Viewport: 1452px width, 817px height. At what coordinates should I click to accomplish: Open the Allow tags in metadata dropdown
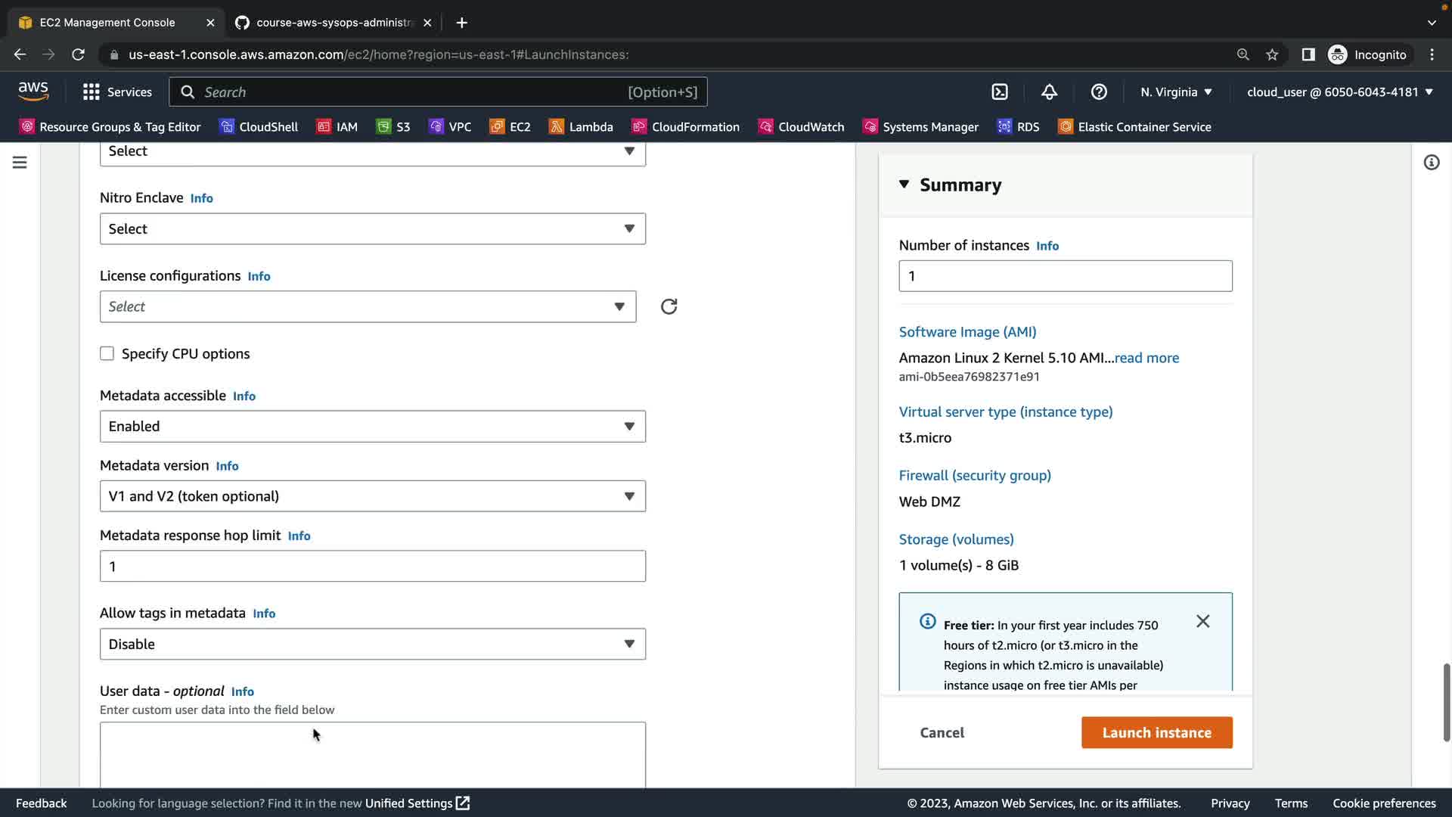(x=372, y=644)
